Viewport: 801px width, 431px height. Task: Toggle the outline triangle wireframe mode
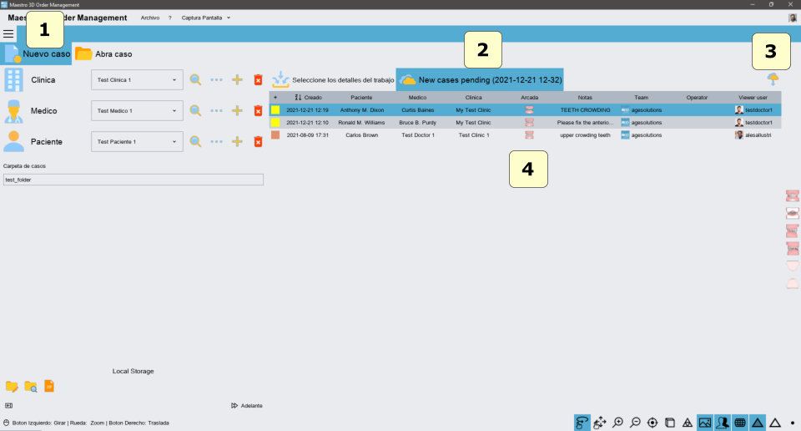[775, 423]
